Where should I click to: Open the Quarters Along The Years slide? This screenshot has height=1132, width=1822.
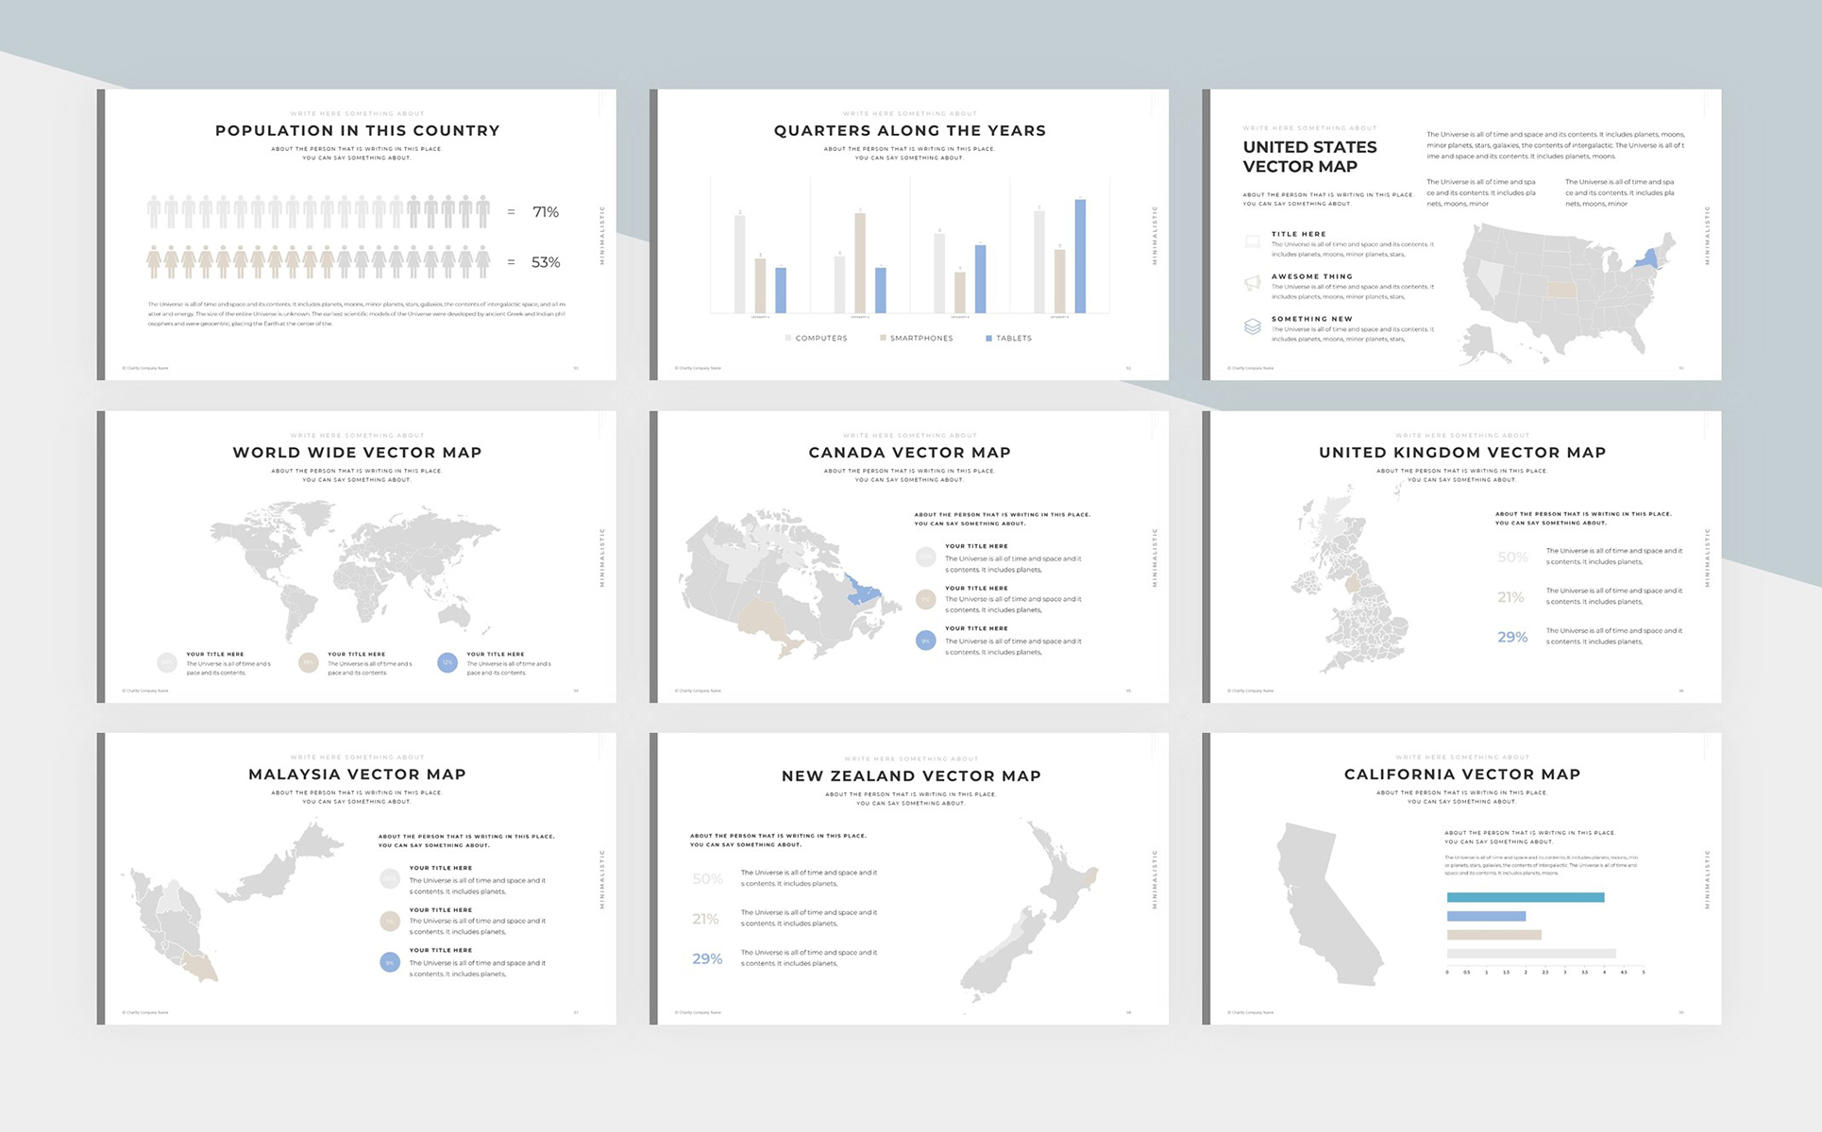pos(909,235)
